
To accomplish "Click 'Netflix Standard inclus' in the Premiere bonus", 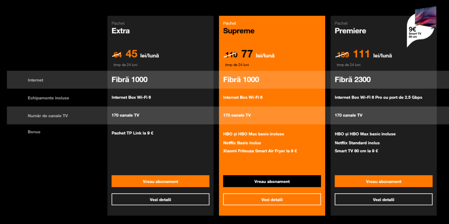I will [x=357, y=143].
